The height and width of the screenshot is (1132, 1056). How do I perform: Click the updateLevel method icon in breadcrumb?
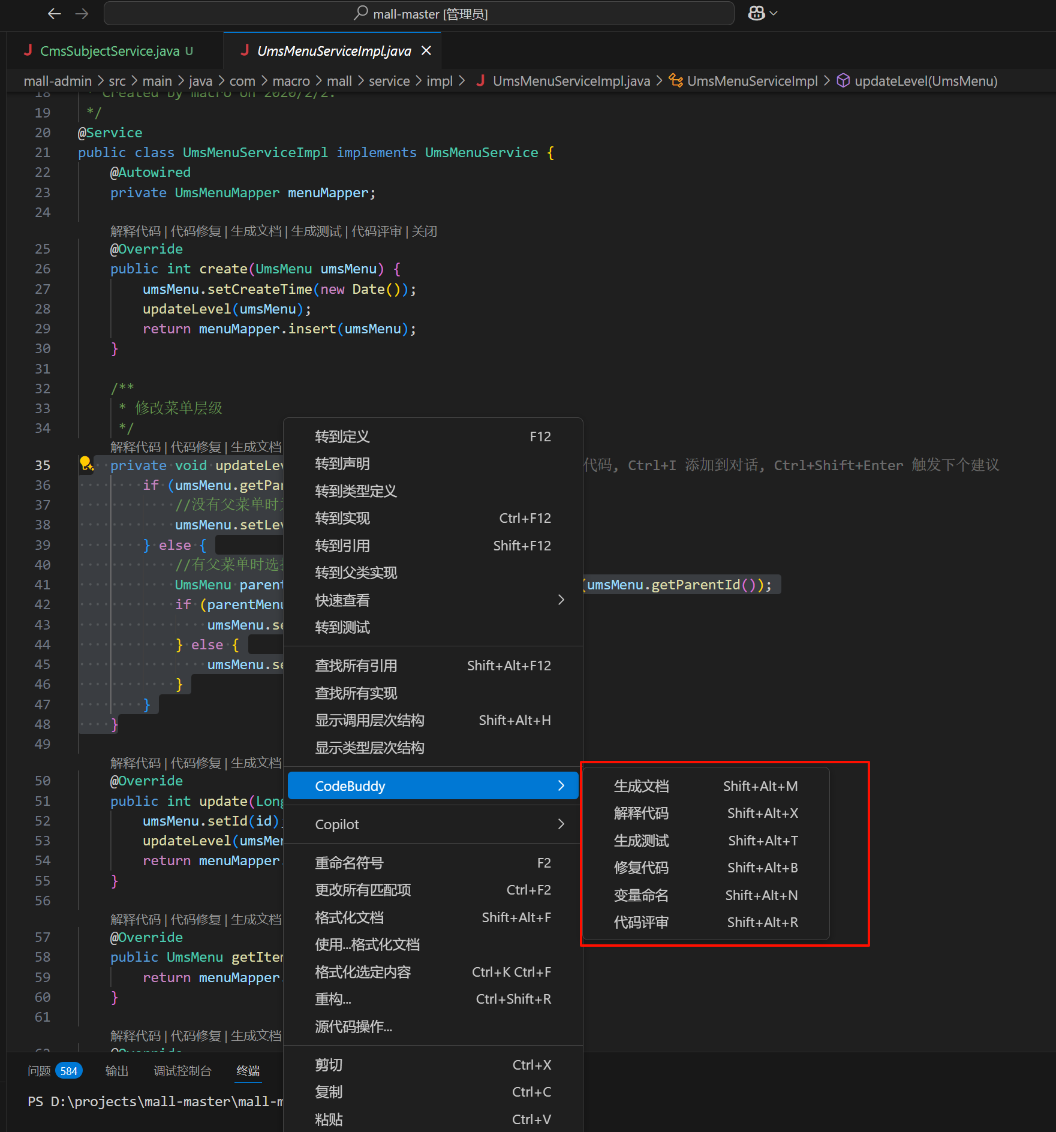tap(843, 81)
